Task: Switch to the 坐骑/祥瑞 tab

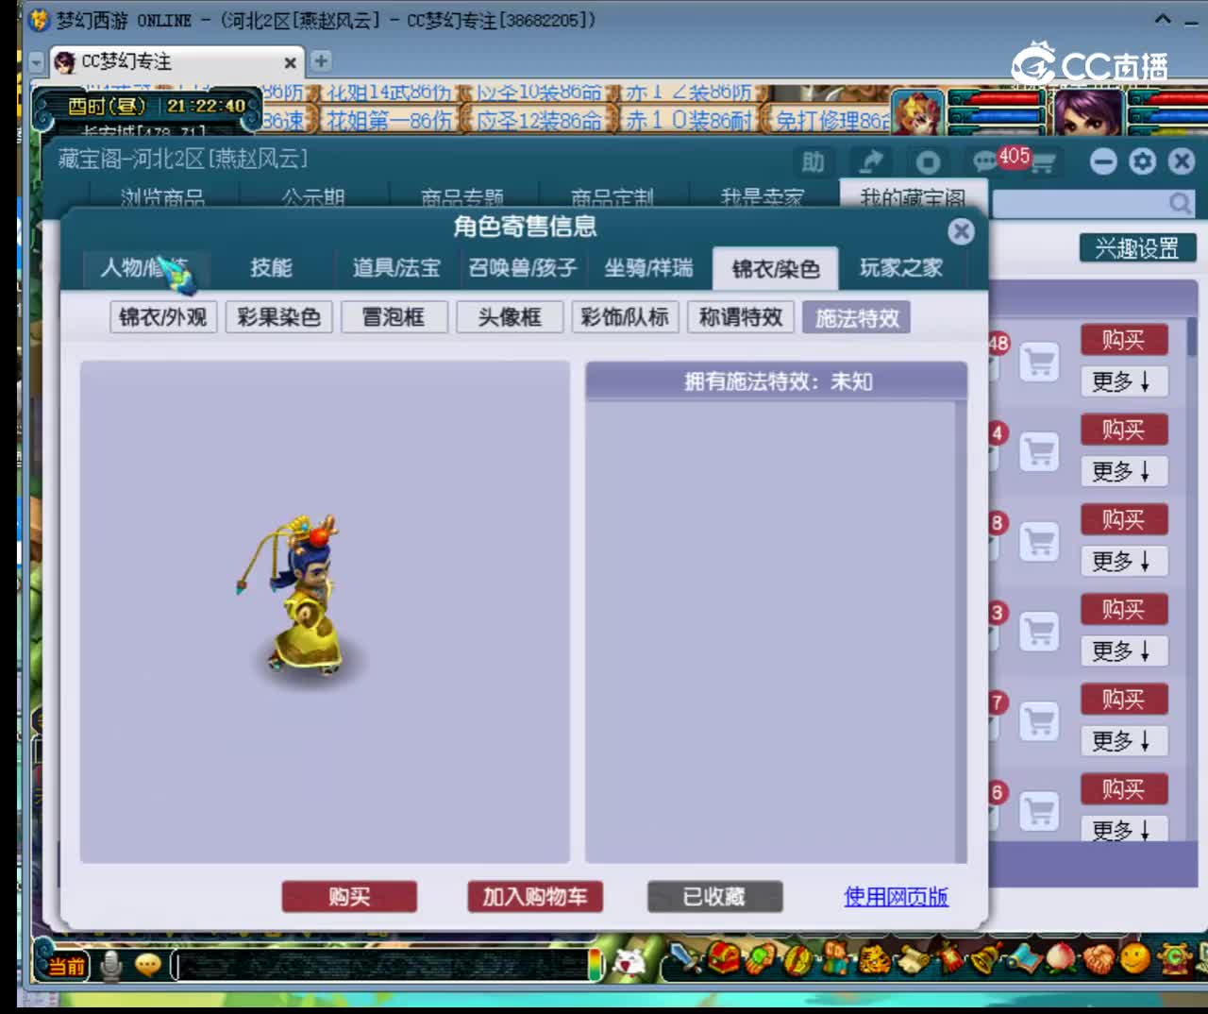Action: (648, 268)
